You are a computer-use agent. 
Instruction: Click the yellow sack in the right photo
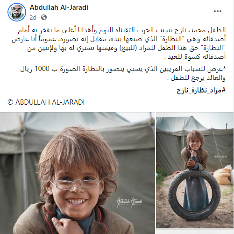tap(222, 175)
